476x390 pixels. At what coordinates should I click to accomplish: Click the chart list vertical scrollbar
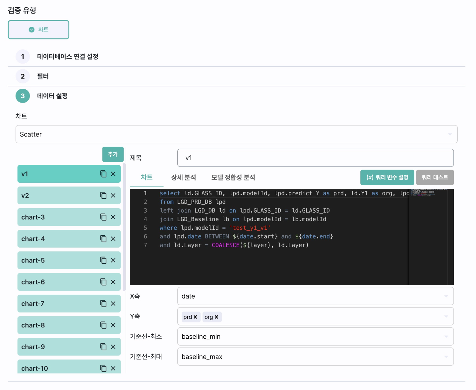click(x=124, y=227)
